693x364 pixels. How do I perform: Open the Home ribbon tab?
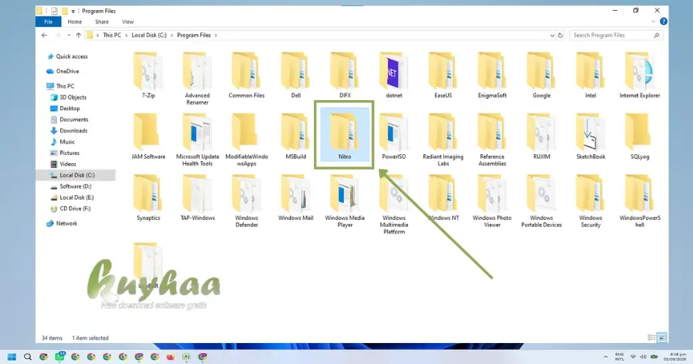pyautogui.click(x=74, y=22)
